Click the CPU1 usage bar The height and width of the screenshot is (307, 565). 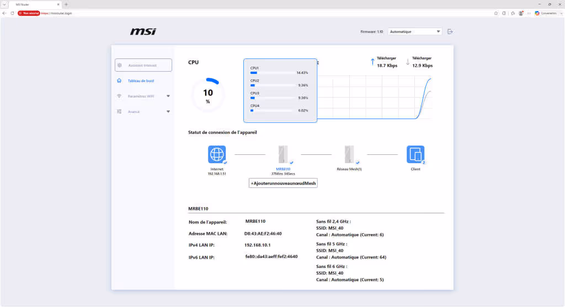pyautogui.click(x=272, y=73)
